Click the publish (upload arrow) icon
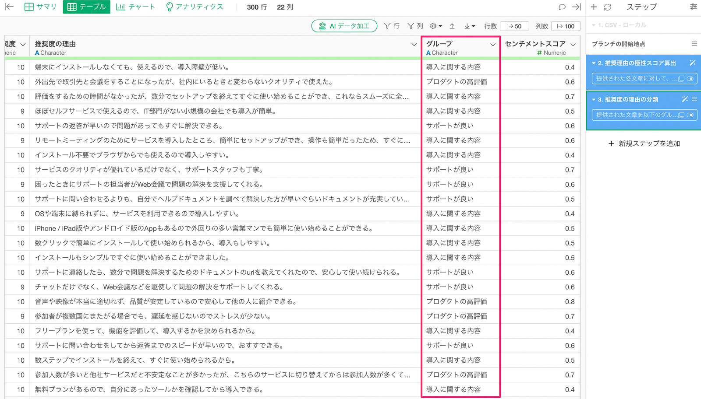The width and height of the screenshot is (701, 399). point(452,26)
